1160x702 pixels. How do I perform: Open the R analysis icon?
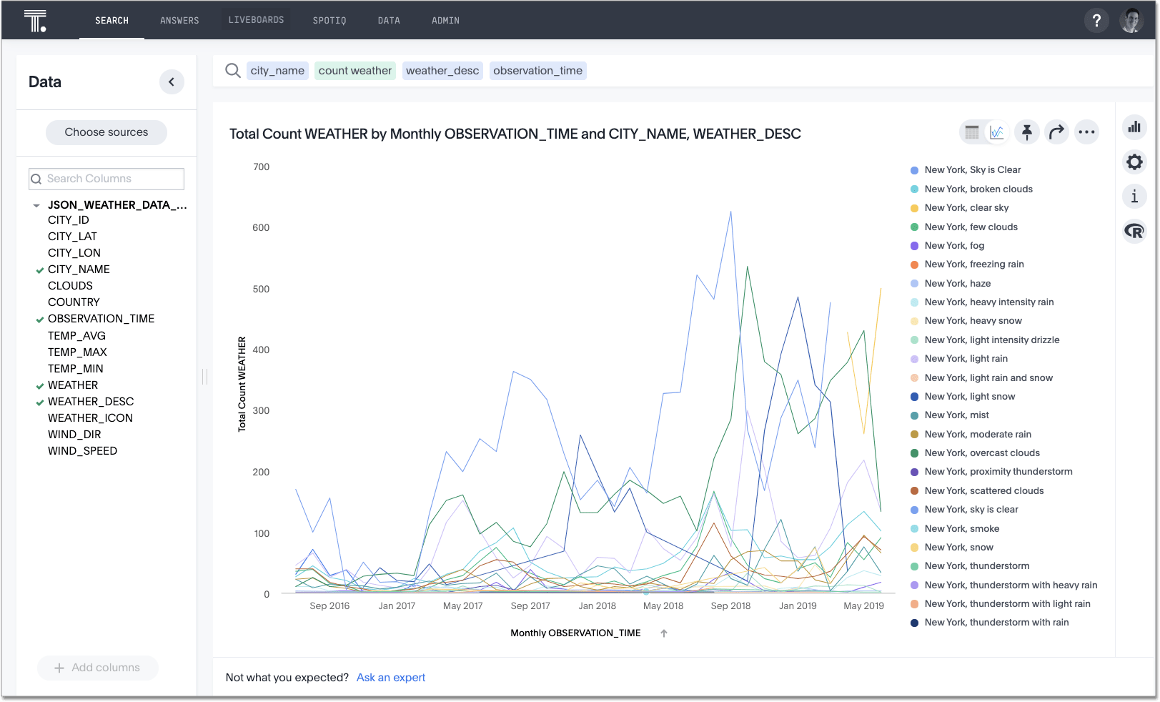tap(1134, 231)
